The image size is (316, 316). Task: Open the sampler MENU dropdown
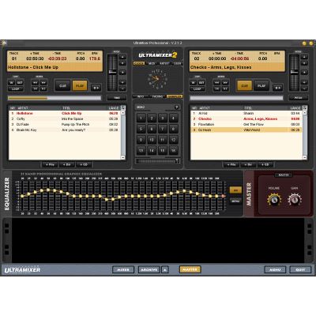pos(141,107)
